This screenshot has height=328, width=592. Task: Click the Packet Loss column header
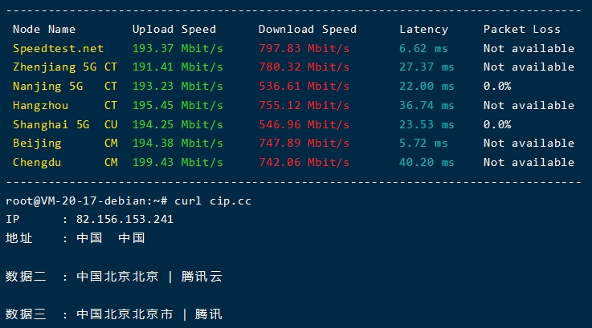click(522, 30)
